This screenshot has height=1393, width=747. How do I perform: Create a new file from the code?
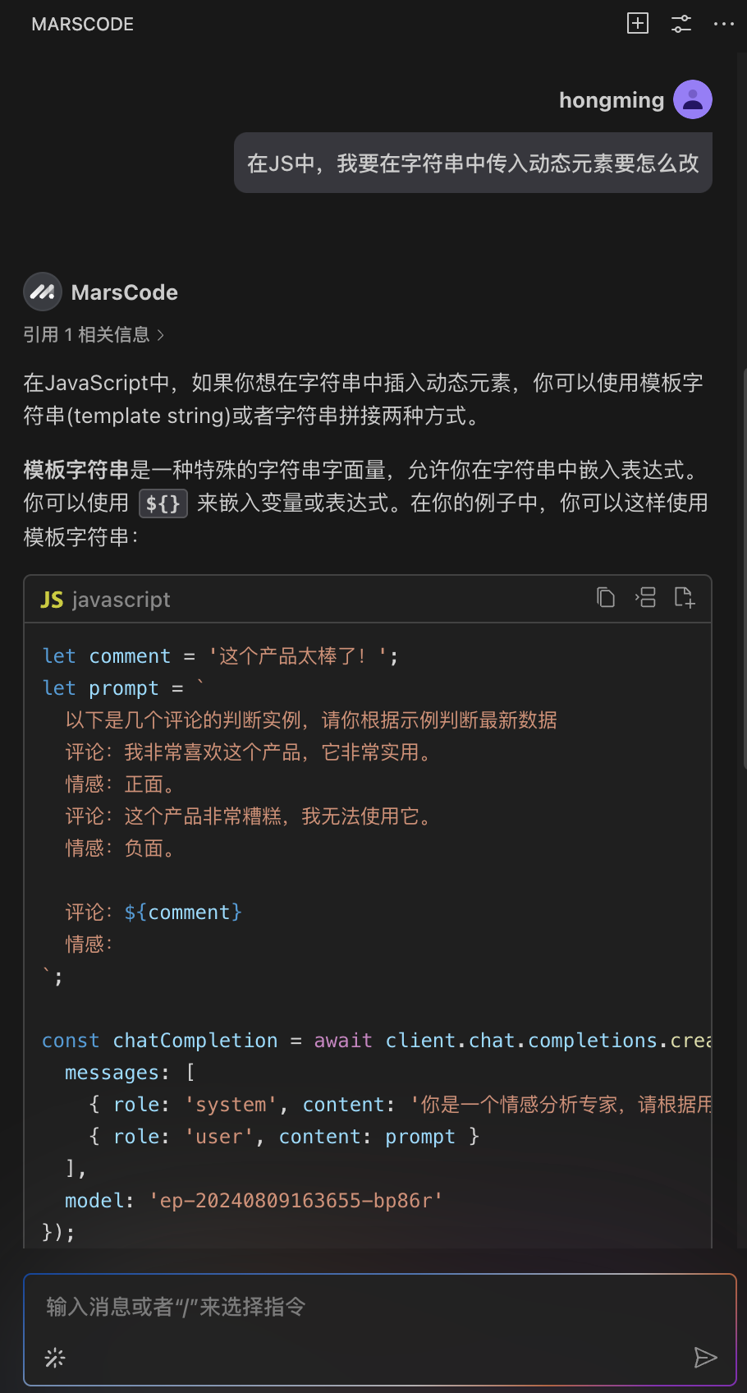[685, 597]
